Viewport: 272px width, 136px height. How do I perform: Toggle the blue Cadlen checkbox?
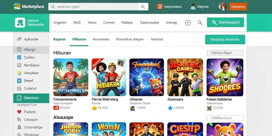tap(19, 57)
